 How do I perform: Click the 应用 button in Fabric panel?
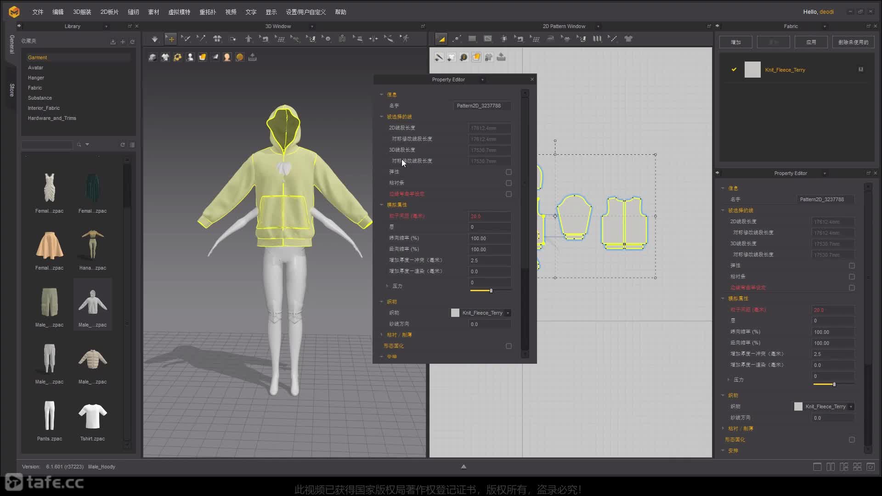pyautogui.click(x=811, y=42)
